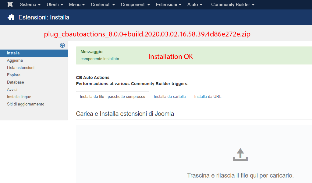
Task: Click the 'Messaggio' alert heading
Action: tap(91, 52)
